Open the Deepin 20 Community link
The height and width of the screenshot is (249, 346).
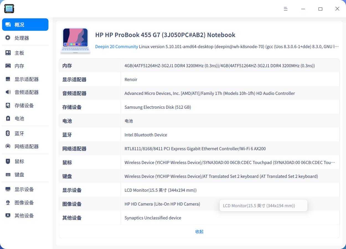click(x=117, y=46)
